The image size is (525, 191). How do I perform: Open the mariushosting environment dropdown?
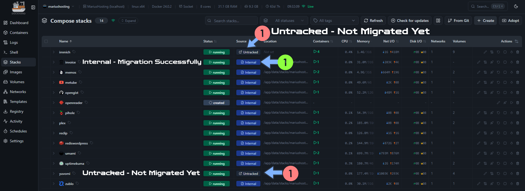point(58,6)
